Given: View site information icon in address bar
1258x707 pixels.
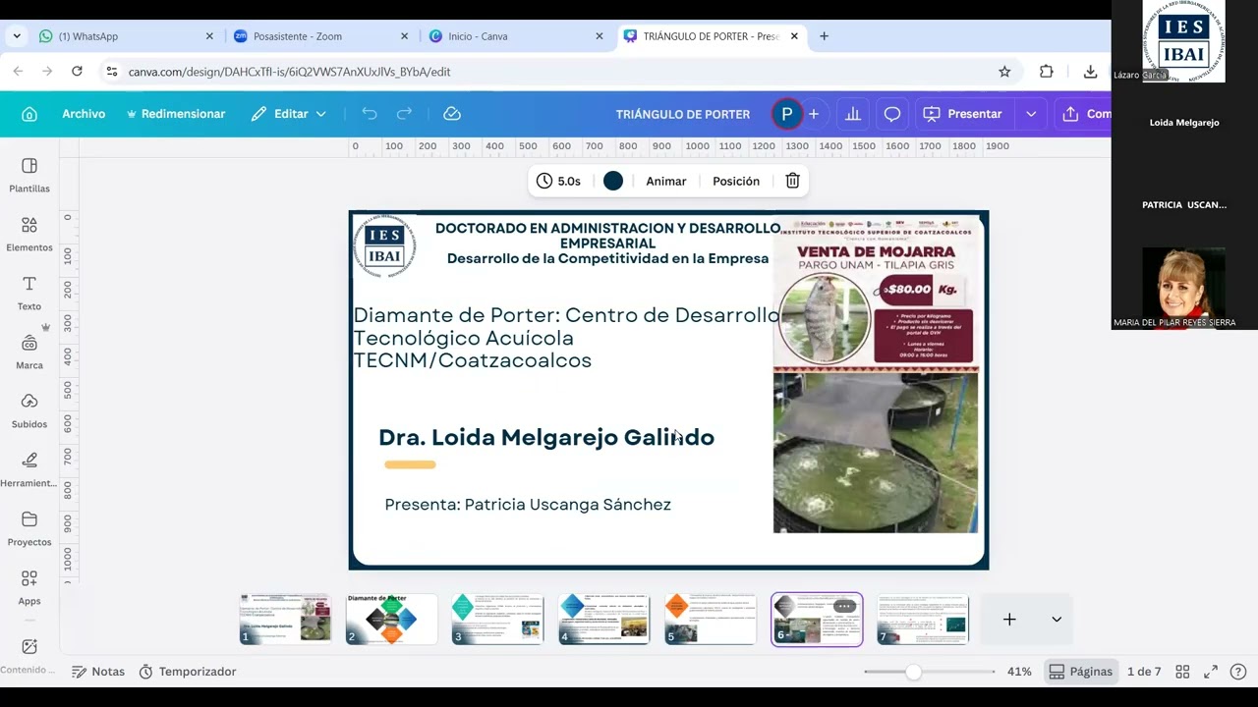Looking at the screenshot, I should click(x=112, y=72).
